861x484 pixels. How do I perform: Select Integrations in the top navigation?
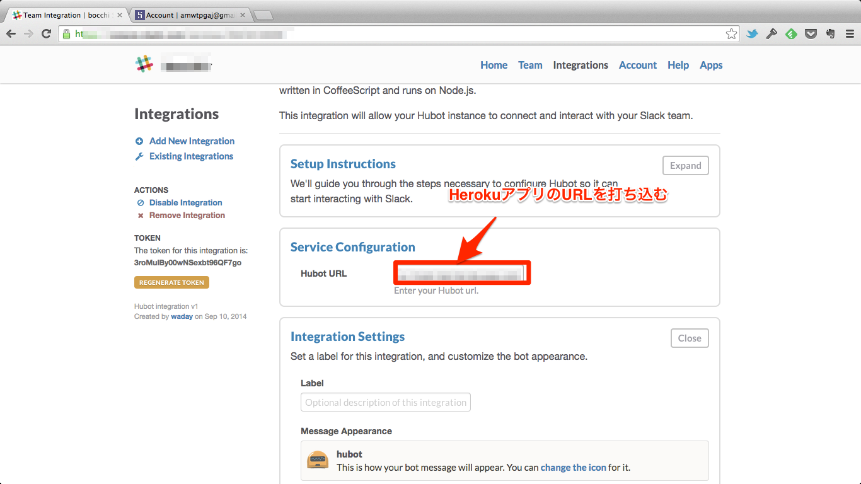(581, 65)
